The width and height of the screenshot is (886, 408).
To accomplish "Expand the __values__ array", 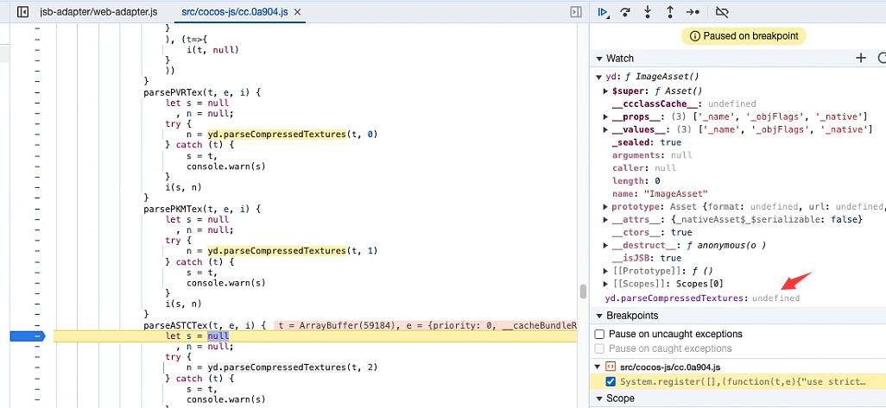I will tap(606, 129).
